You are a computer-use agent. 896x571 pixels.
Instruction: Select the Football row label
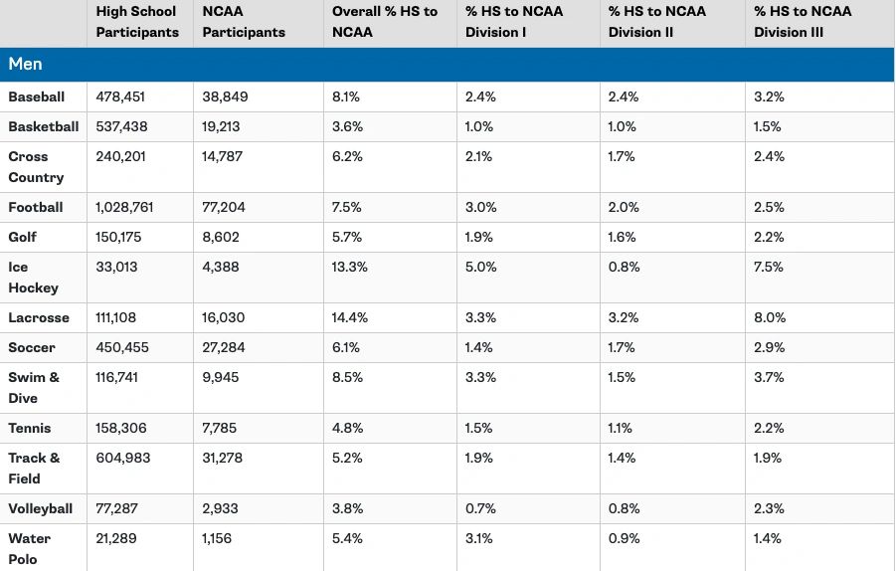[x=36, y=207]
